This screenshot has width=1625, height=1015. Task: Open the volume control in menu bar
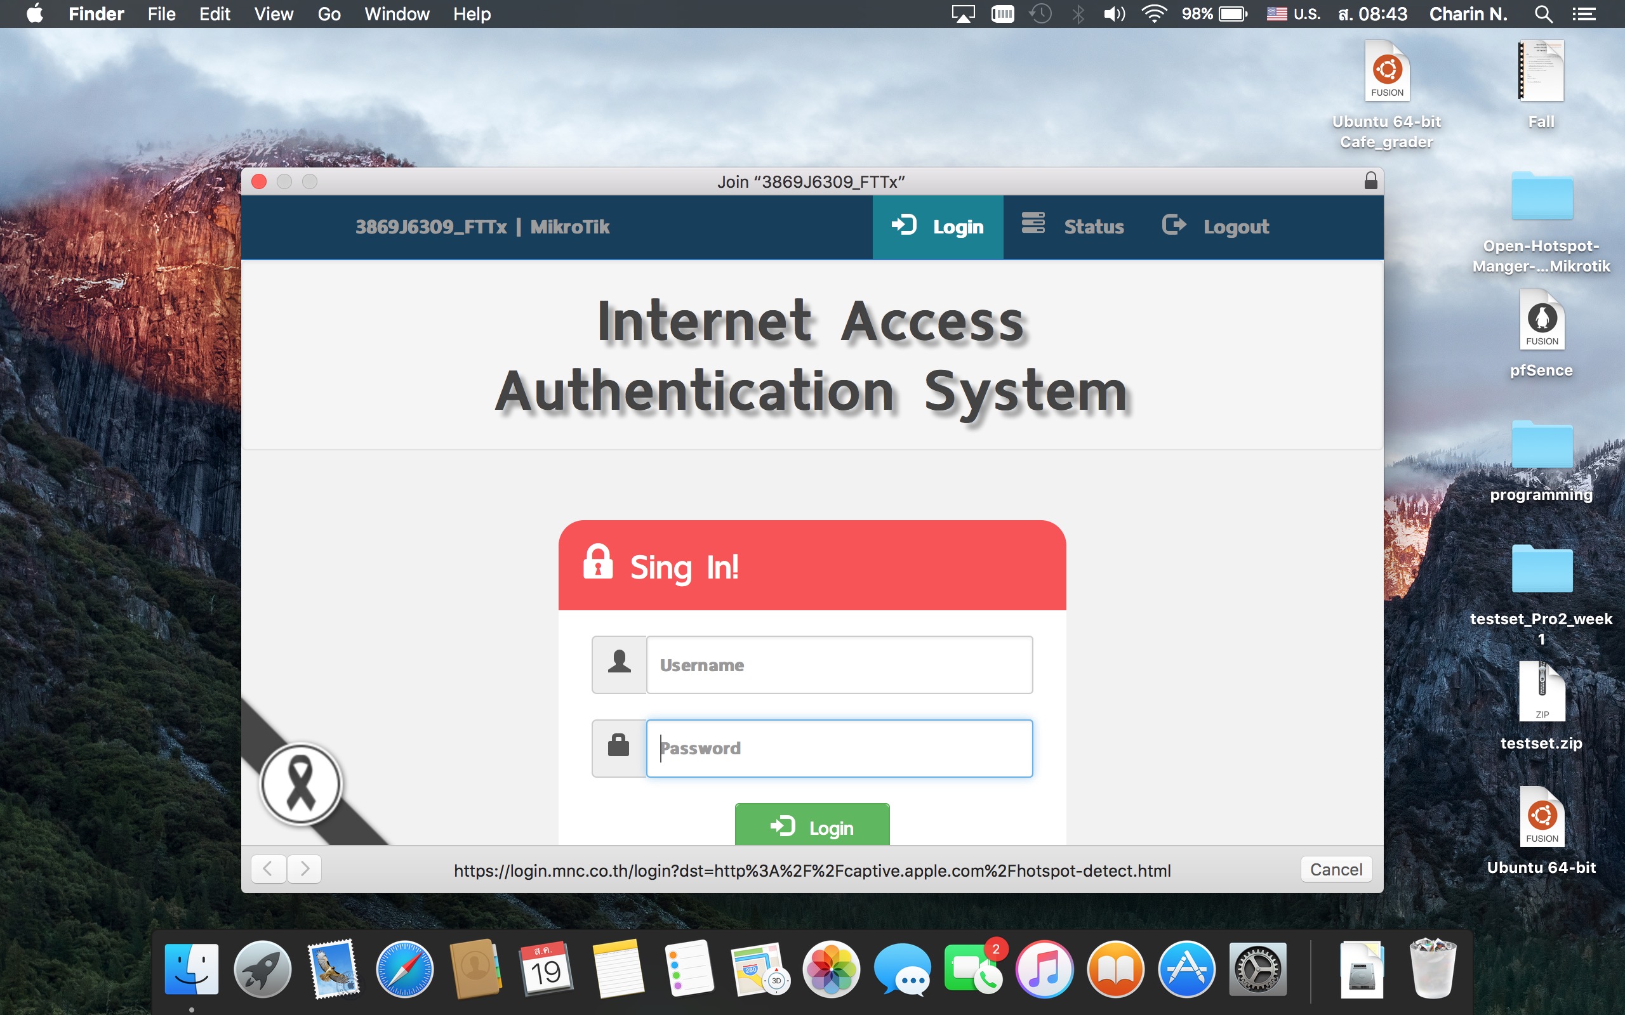click(1114, 13)
